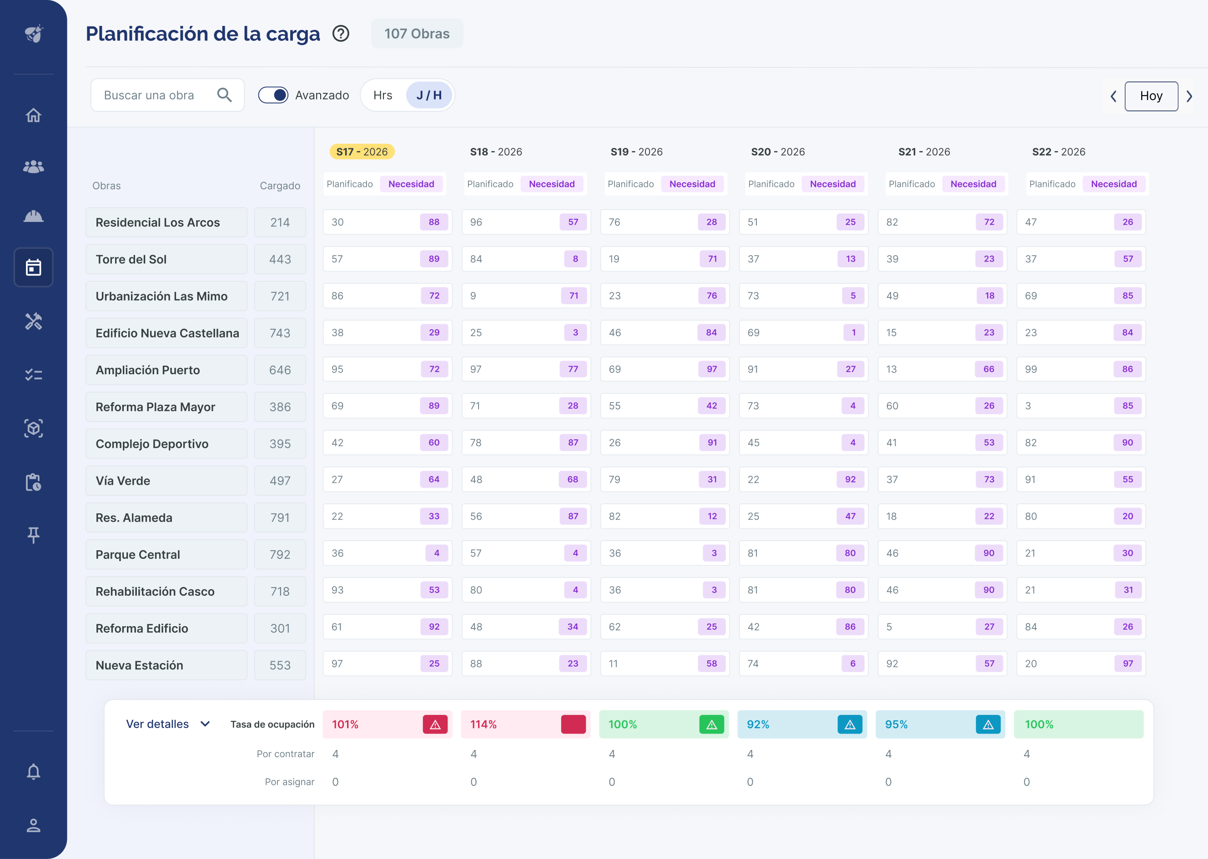Click the red indicator beside 114%
Screen dimensions: 1208x859
(574, 725)
